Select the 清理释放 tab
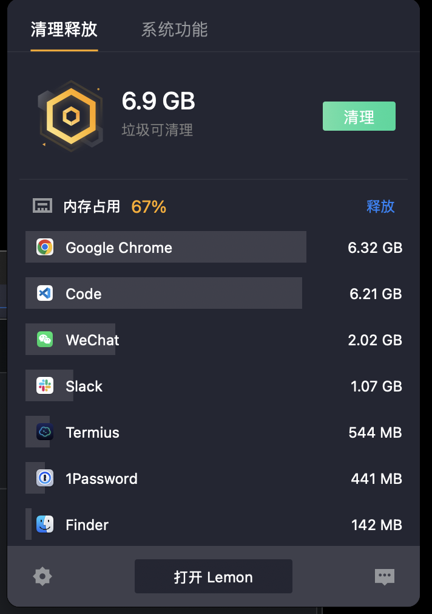Screen dimensions: 432x614 click(x=64, y=29)
